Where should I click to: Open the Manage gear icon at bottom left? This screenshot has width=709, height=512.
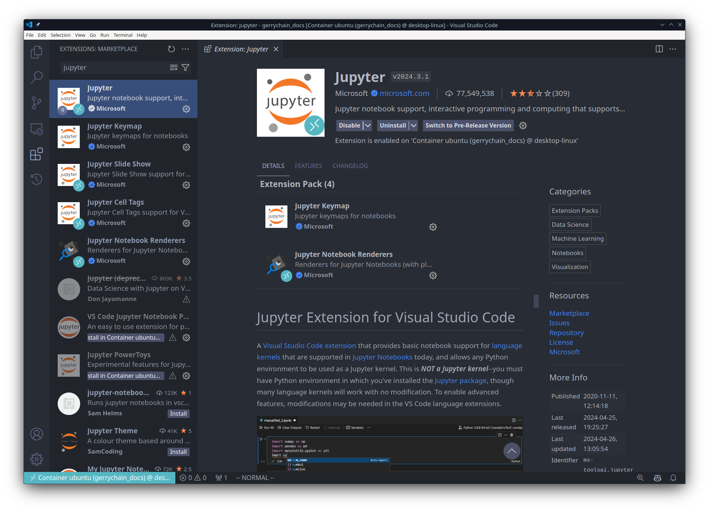[x=36, y=459]
